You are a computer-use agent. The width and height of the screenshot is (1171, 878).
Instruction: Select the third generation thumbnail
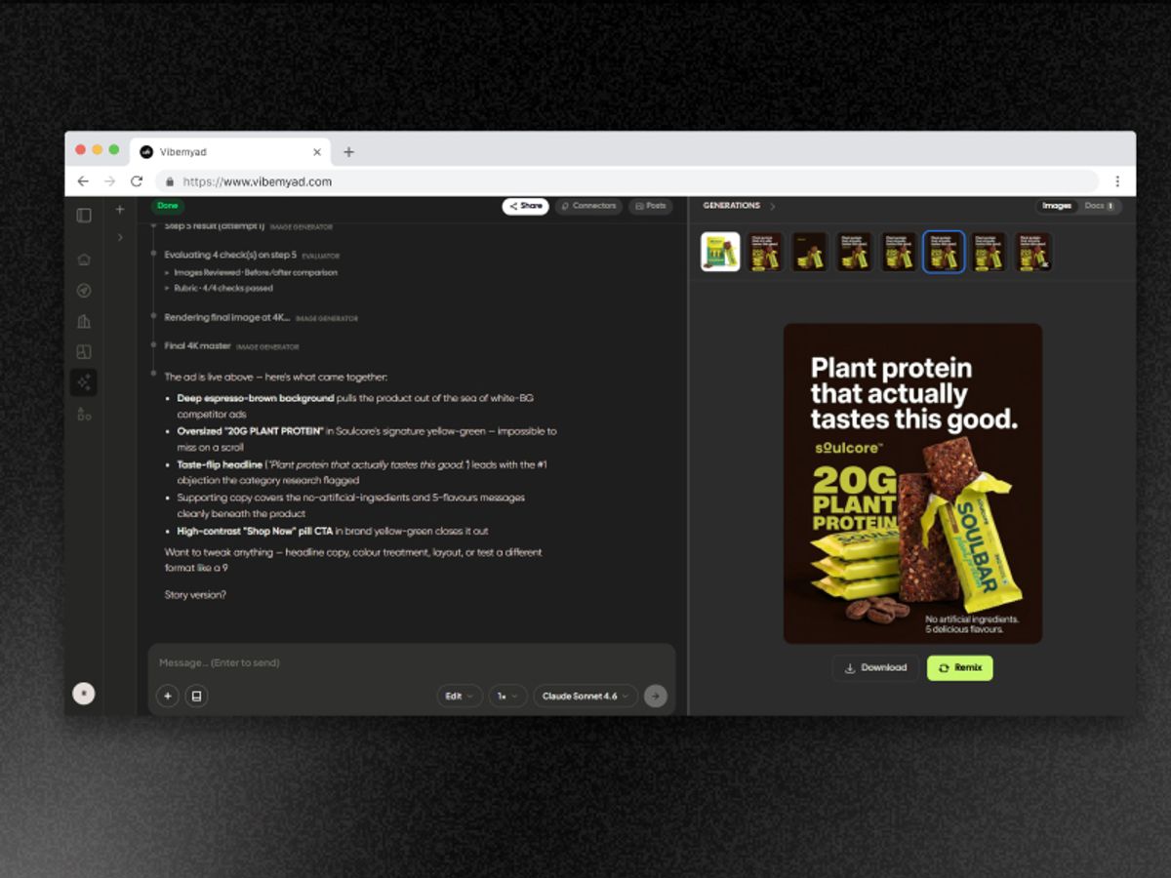810,252
